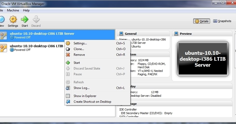This screenshot has width=236, height=124.
Task: Click the Settings gear icon in context menu
Action: [68, 43]
